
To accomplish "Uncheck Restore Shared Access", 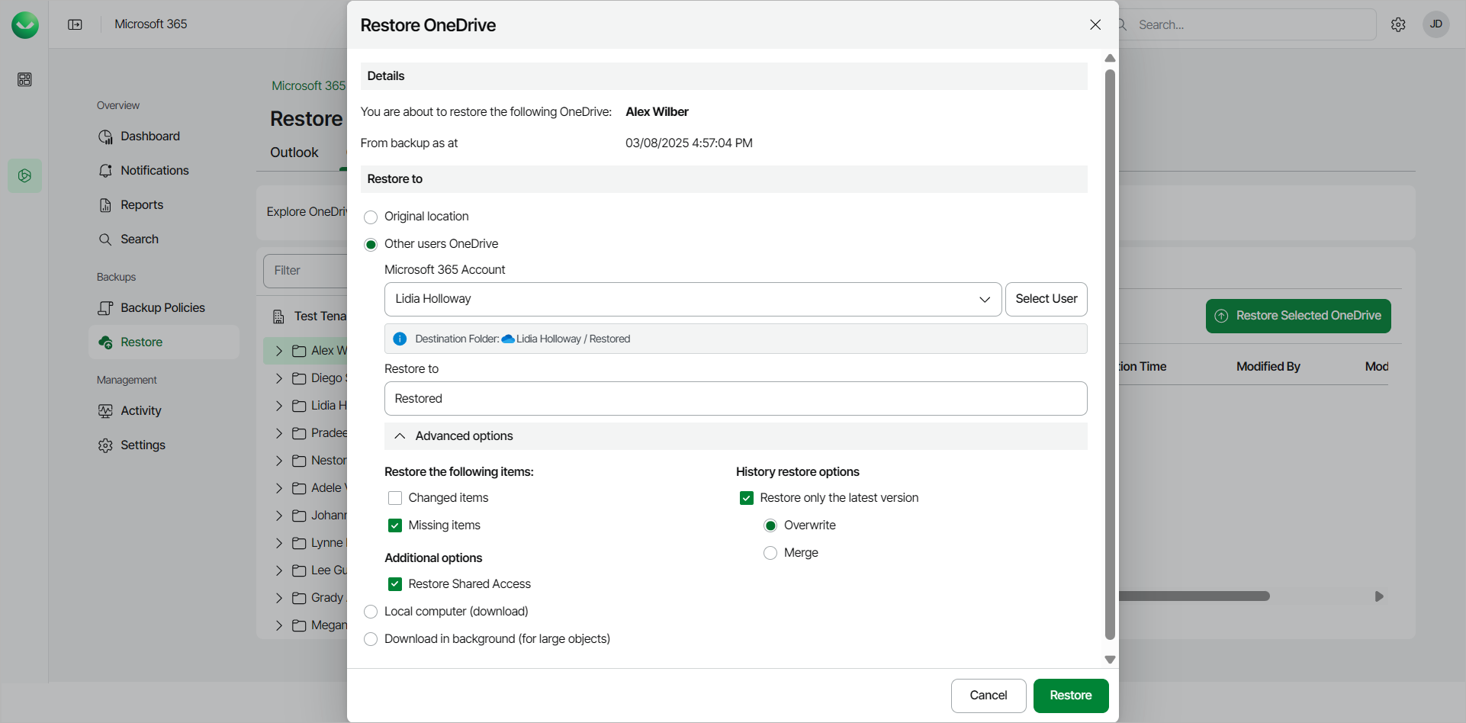I will click(x=395, y=584).
